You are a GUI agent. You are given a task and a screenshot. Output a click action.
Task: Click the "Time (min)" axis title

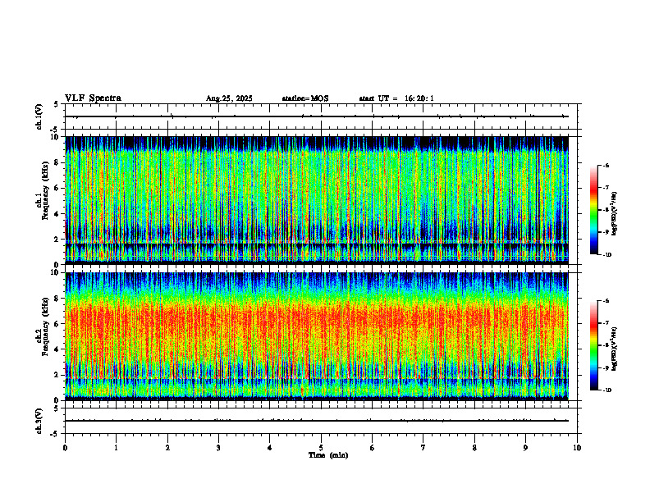click(x=328, y=455)
